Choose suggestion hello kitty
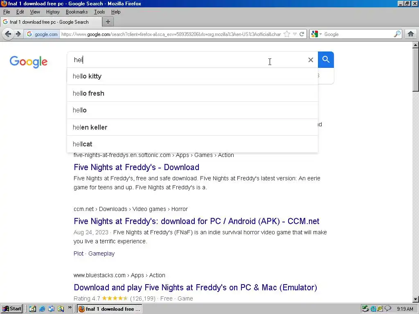The image size is (419, 314). [192, 76]
